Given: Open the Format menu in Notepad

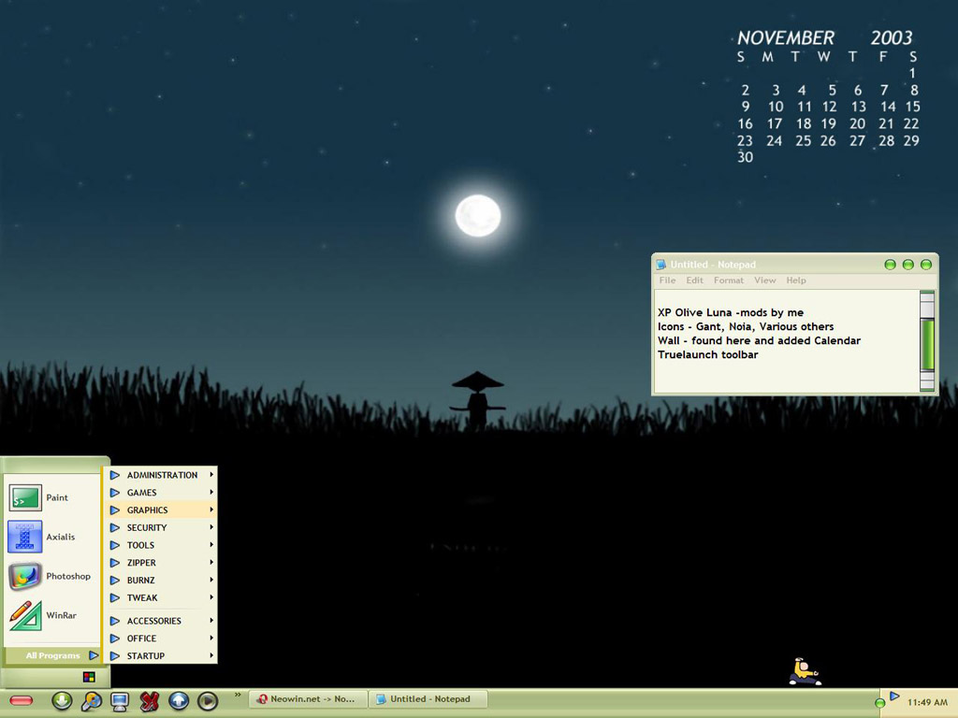Looking at the screenshot, I should [x=729, y=280].
